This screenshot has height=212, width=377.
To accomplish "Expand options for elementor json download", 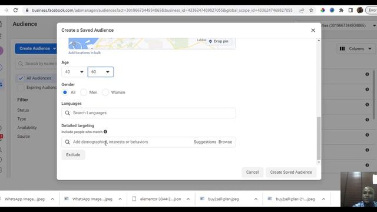I will pos(188,199).
